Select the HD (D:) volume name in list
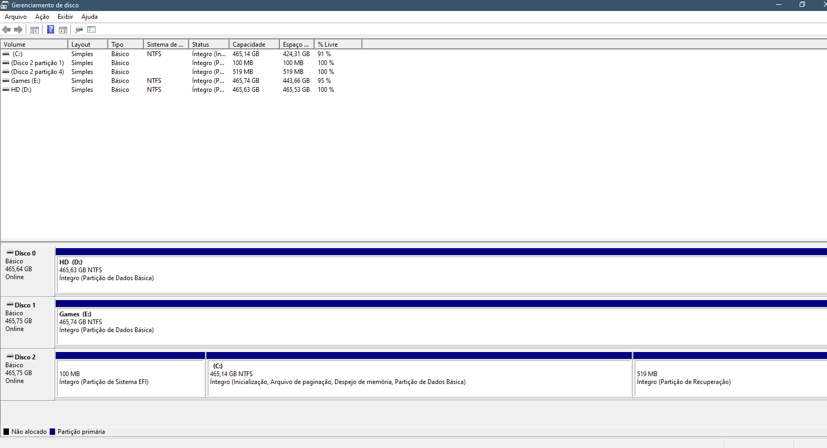Screen dimensions: 827x448 pos(21,90)
